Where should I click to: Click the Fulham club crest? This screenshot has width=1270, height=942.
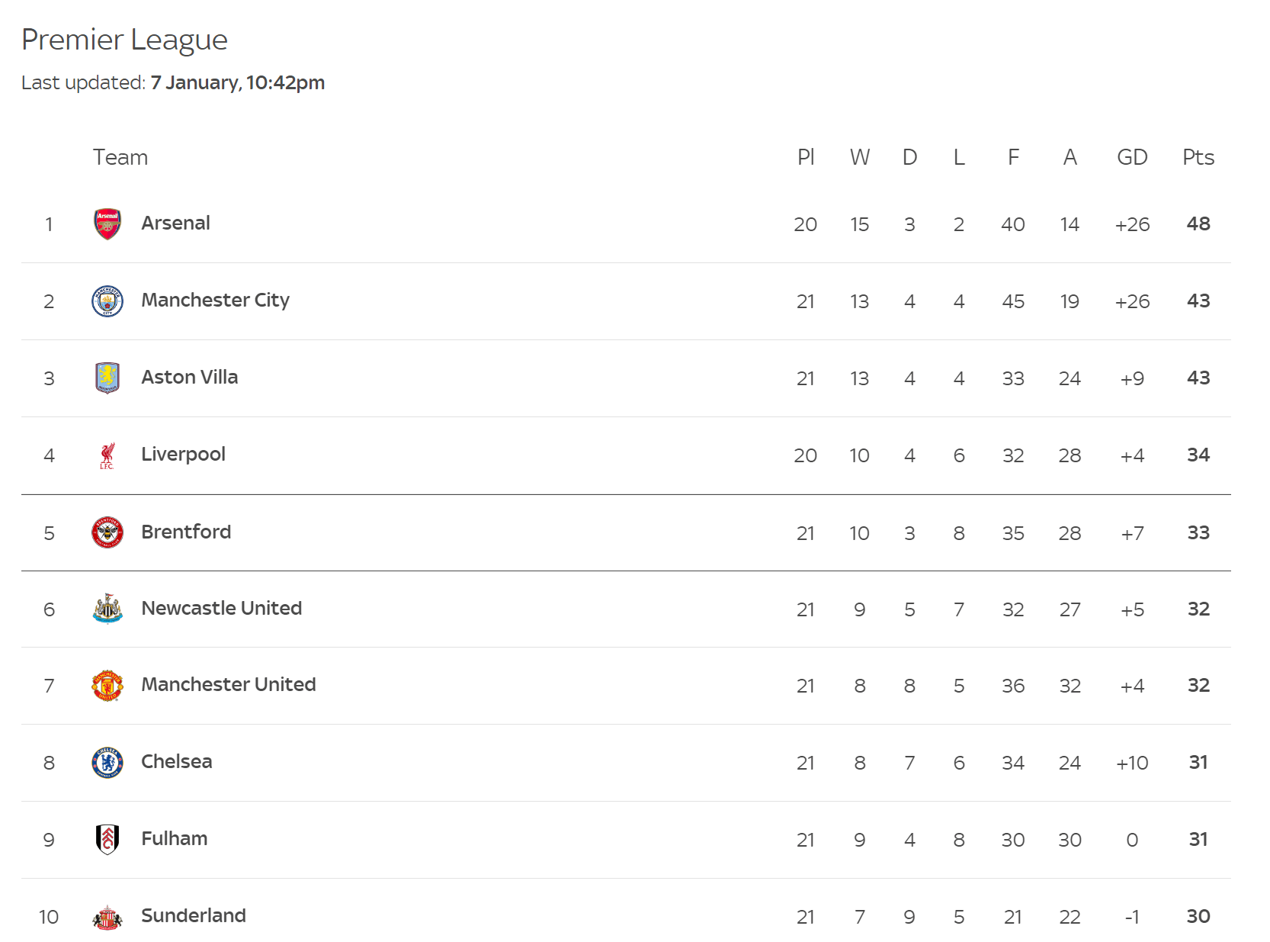coord(107,839)
